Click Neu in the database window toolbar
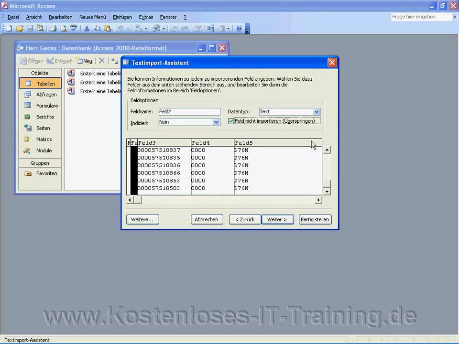459x344 pixels. point(84,61)
